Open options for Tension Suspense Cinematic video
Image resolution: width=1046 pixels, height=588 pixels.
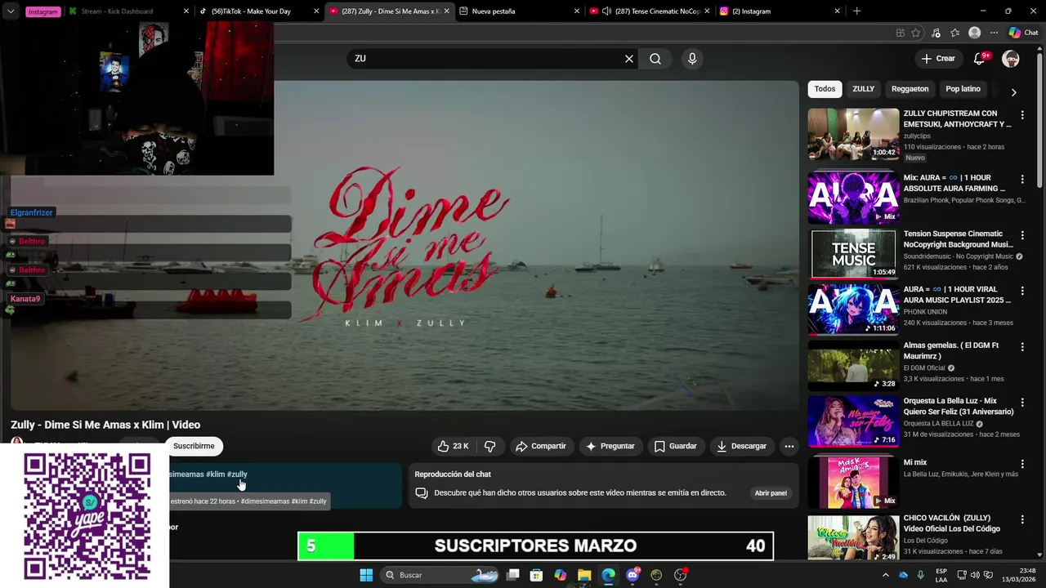click(x=1022, y=235)
